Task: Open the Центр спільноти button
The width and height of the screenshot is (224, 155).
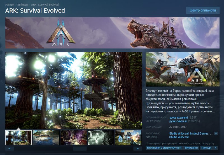Action: [203, 10]
